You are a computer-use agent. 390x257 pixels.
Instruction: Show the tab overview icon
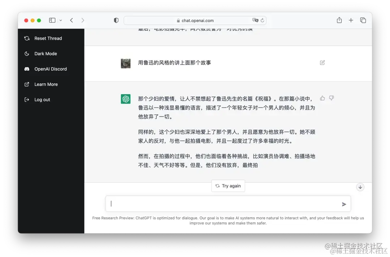click(363, 20)
